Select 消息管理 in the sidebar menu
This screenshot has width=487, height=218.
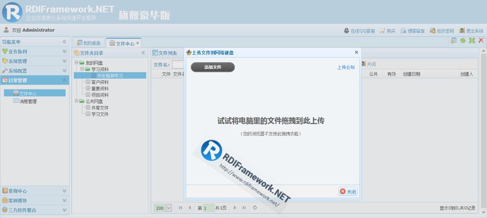[28, 101]
